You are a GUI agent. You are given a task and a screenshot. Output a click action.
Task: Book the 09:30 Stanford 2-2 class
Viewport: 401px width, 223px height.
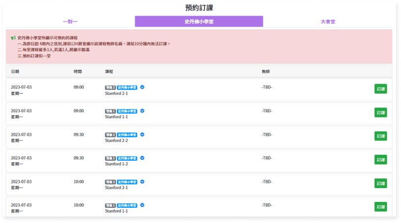[380, 136]
